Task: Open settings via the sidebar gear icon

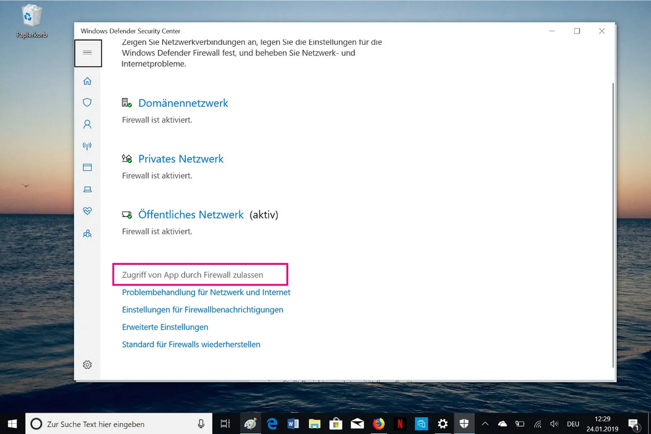Action: [87, 365]
